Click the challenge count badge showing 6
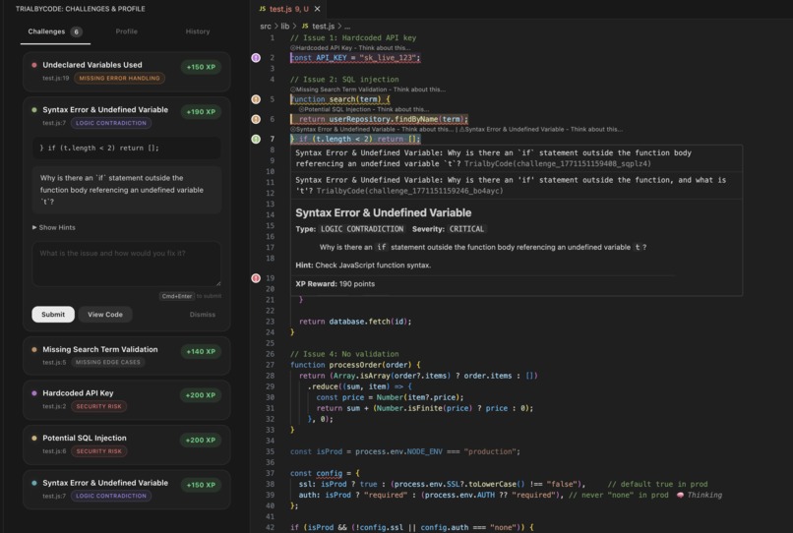This screenshot has width=793, height=533. tap(76, 31)
